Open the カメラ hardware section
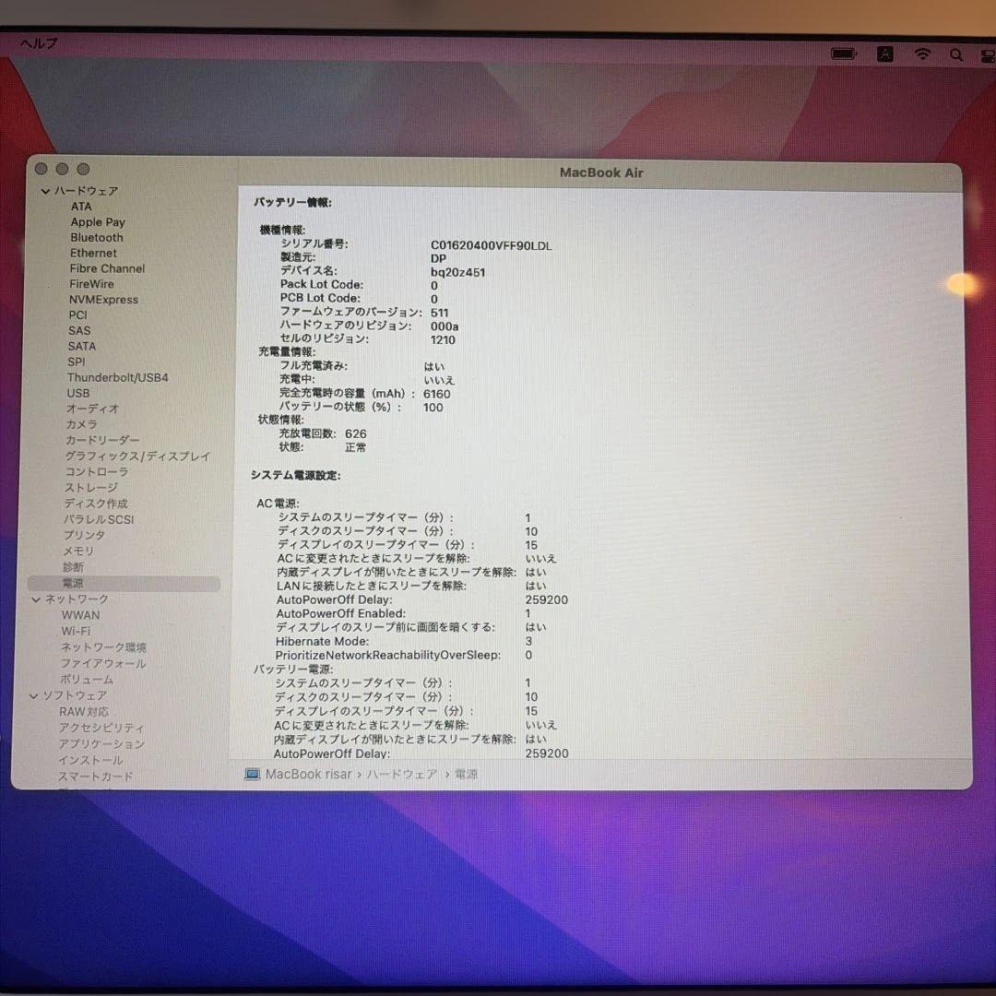This screenshot has height=996, width=996. click(80, 424)
